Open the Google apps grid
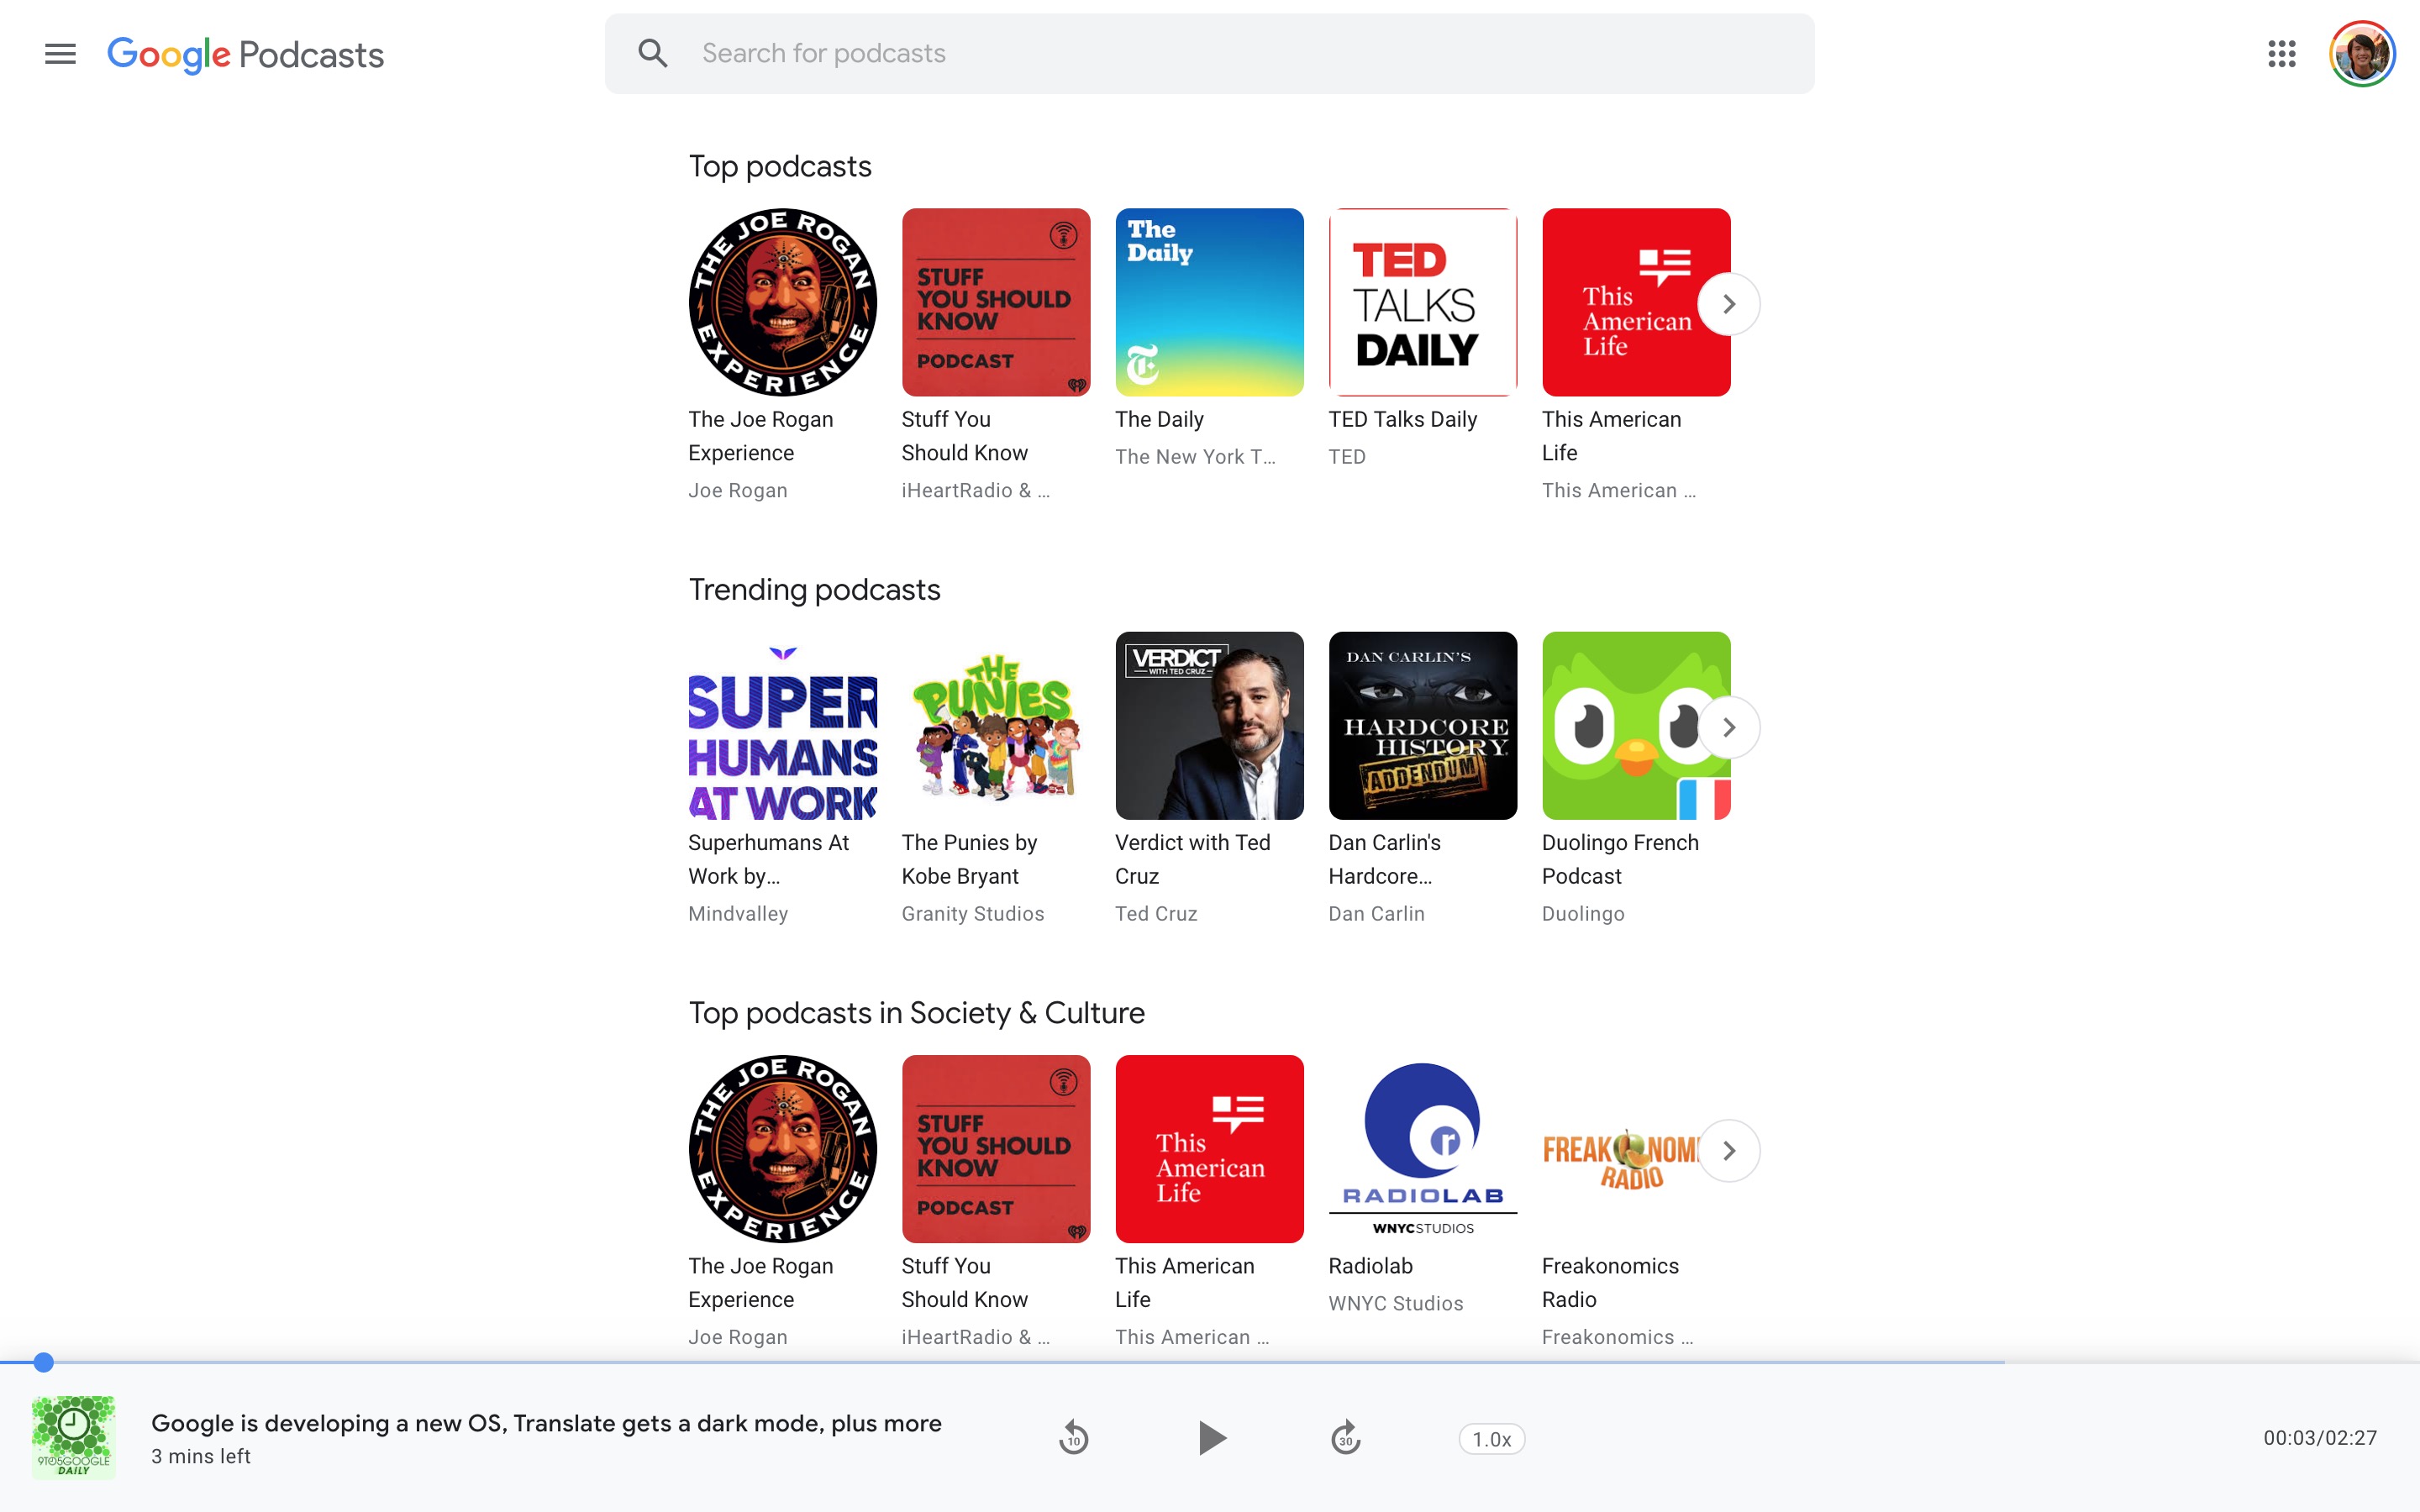Screen dimensions: 2420x1512 point(2282,54)
